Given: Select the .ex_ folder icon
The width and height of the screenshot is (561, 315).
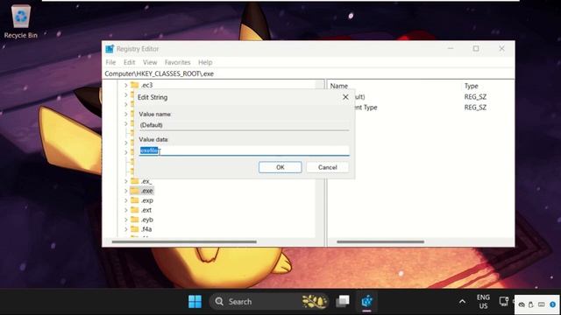Looking at the screenshot, I should point(135,181).
